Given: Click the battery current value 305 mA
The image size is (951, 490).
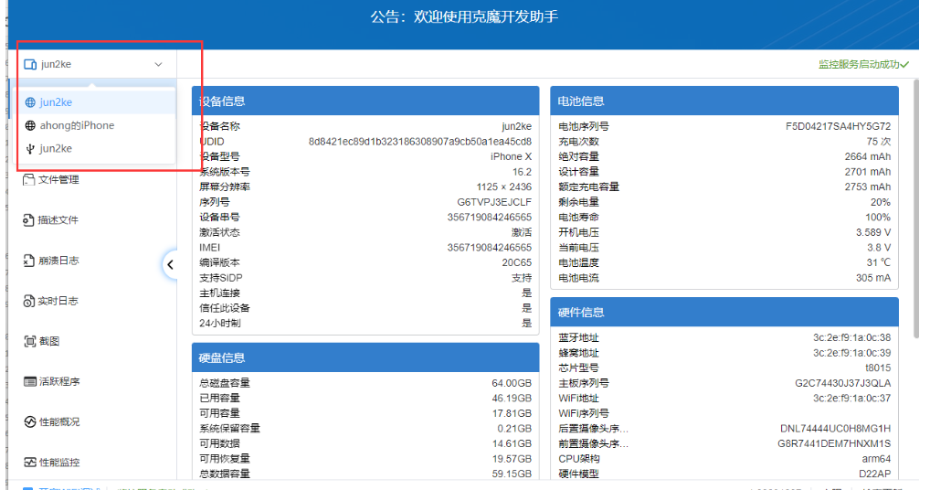Looking at the screenshot, I should pos(873,278).
